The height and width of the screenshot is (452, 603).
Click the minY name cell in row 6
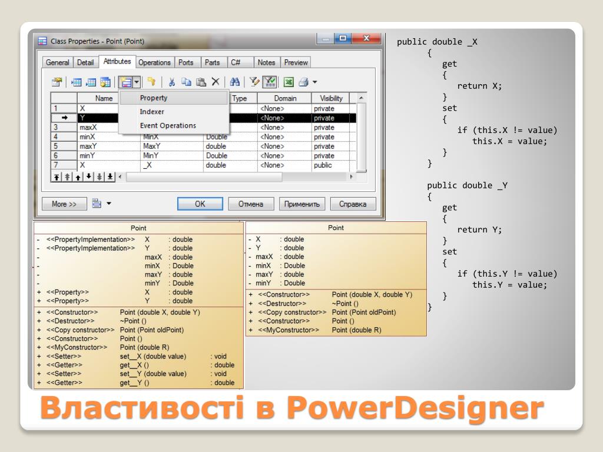point(109,155)
